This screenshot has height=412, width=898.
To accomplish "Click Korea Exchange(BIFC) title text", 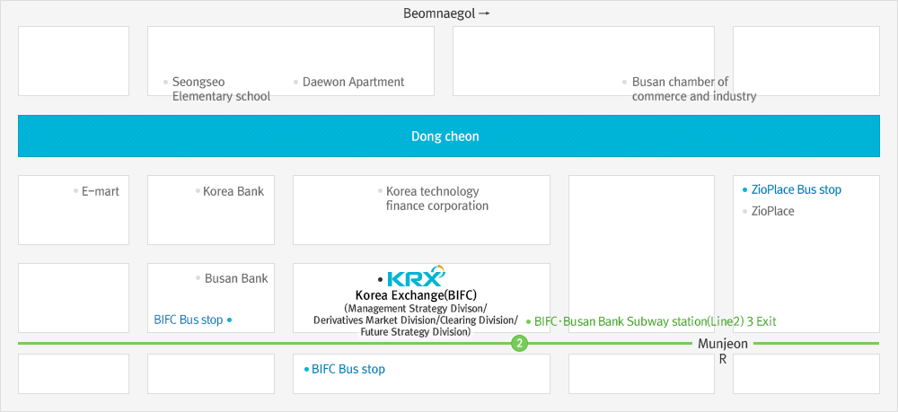I will (416, 296).
